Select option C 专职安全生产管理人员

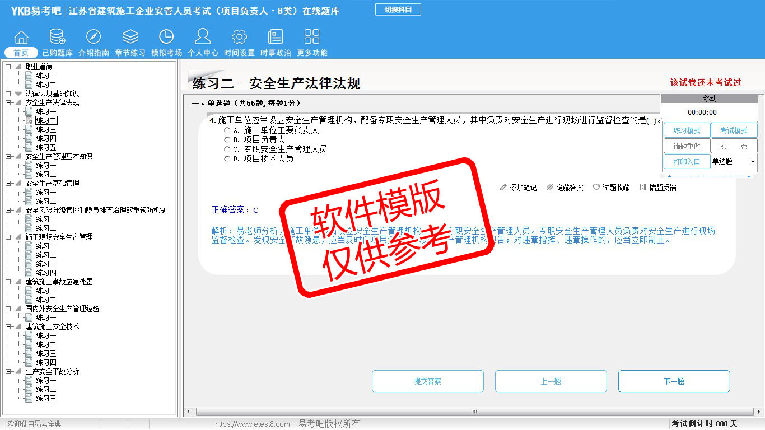pyautogui.click(x=227, y=149)
